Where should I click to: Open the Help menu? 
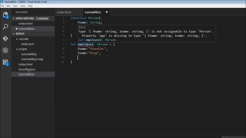click(30, 6)
